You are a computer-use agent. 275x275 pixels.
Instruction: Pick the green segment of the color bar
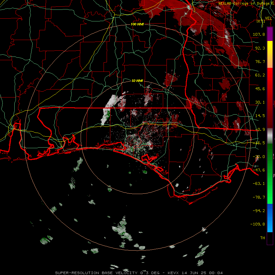coord(270,174)
